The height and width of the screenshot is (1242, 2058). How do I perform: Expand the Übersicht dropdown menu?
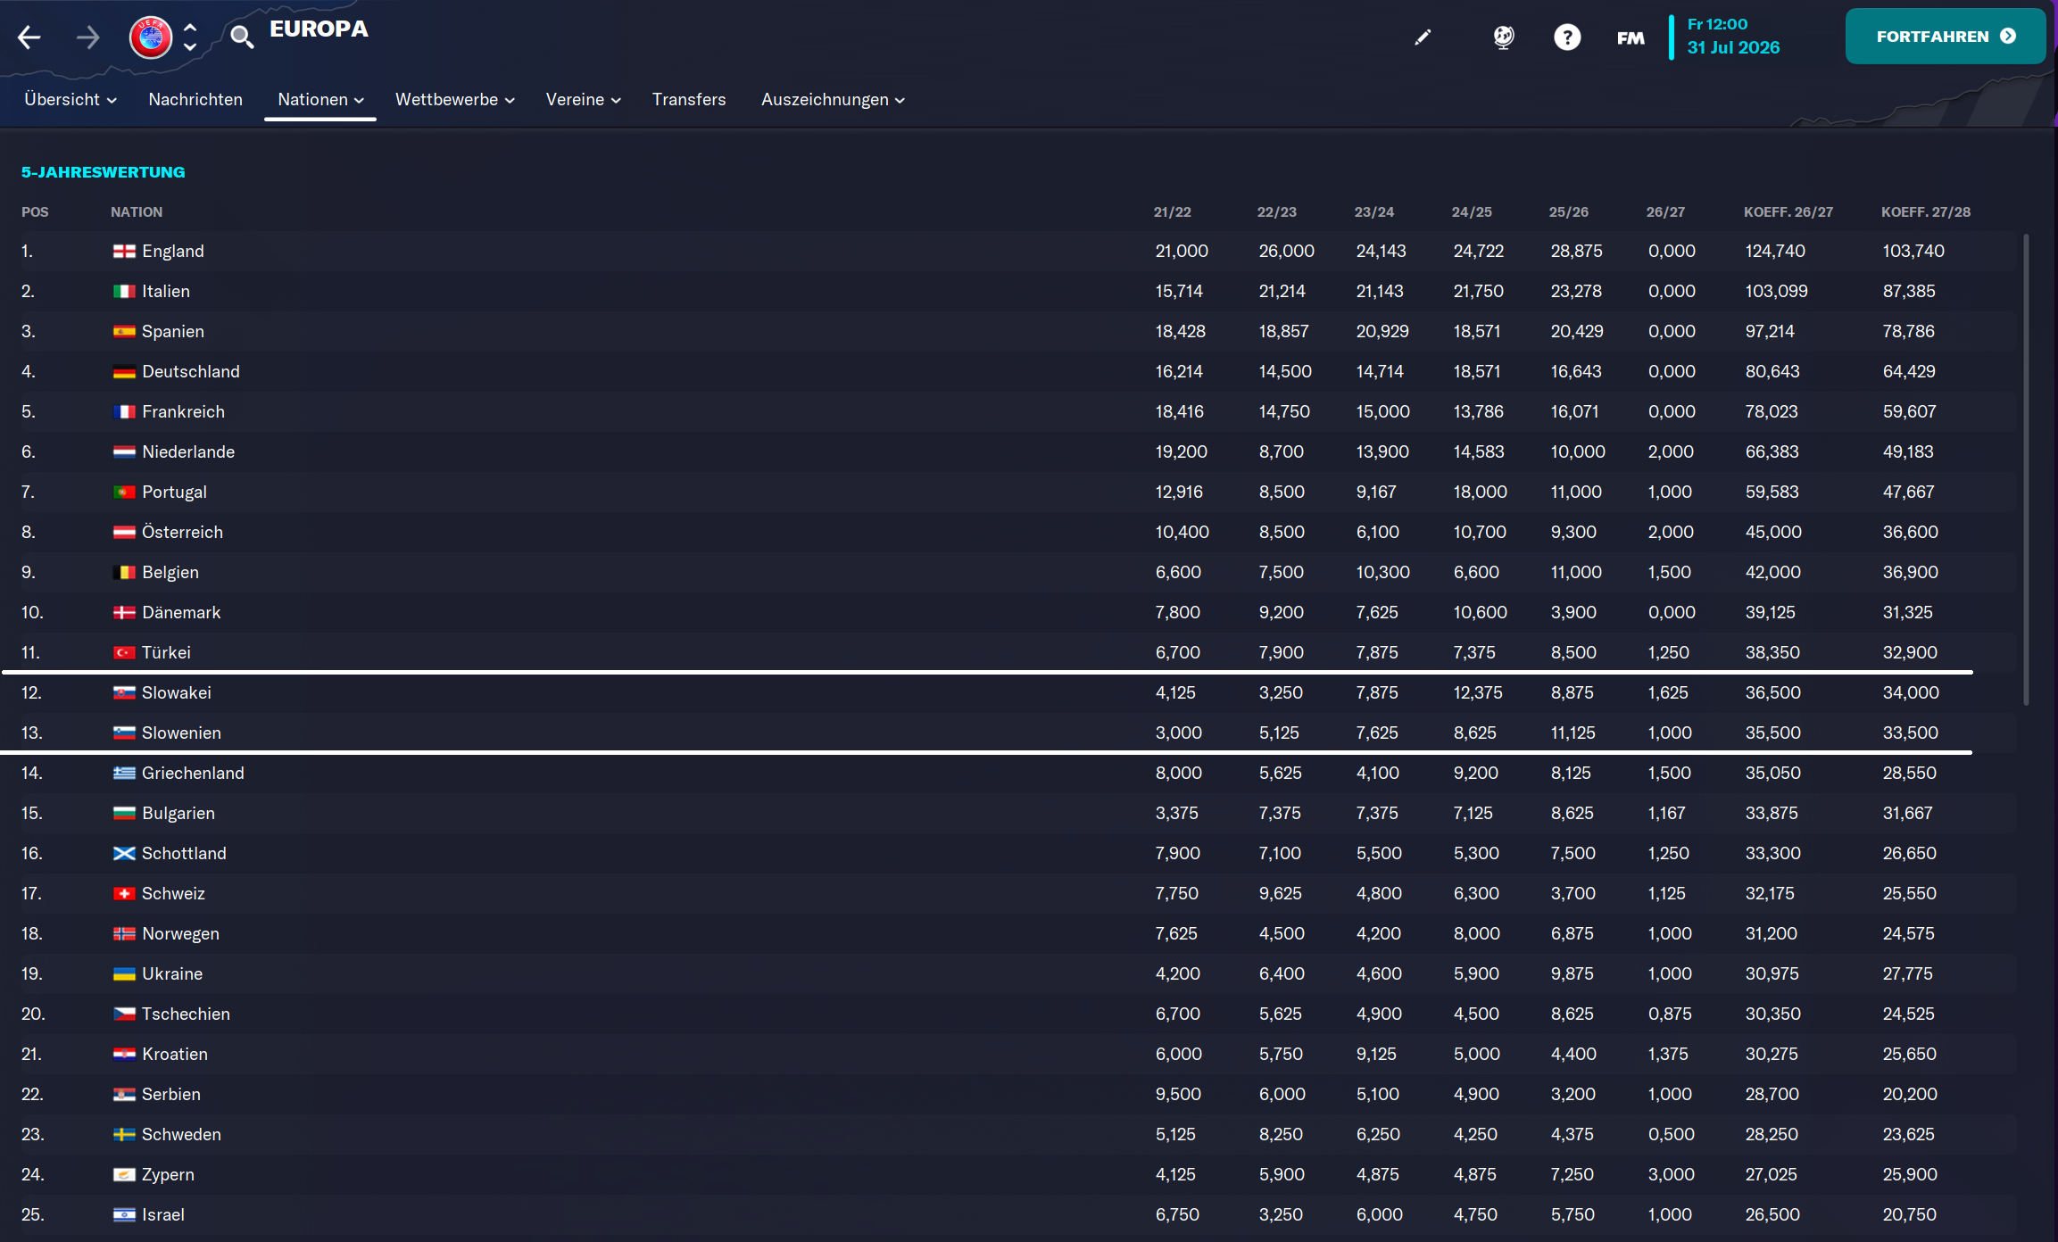click(71, 100)
